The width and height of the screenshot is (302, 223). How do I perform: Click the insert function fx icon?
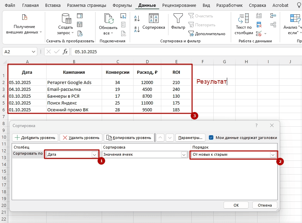point(64,52)
